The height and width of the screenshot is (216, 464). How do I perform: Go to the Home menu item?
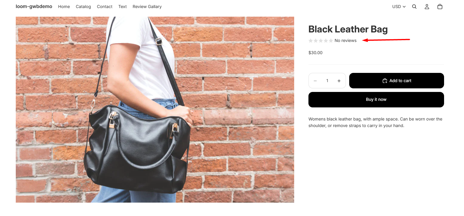click(x=64, y=7)
